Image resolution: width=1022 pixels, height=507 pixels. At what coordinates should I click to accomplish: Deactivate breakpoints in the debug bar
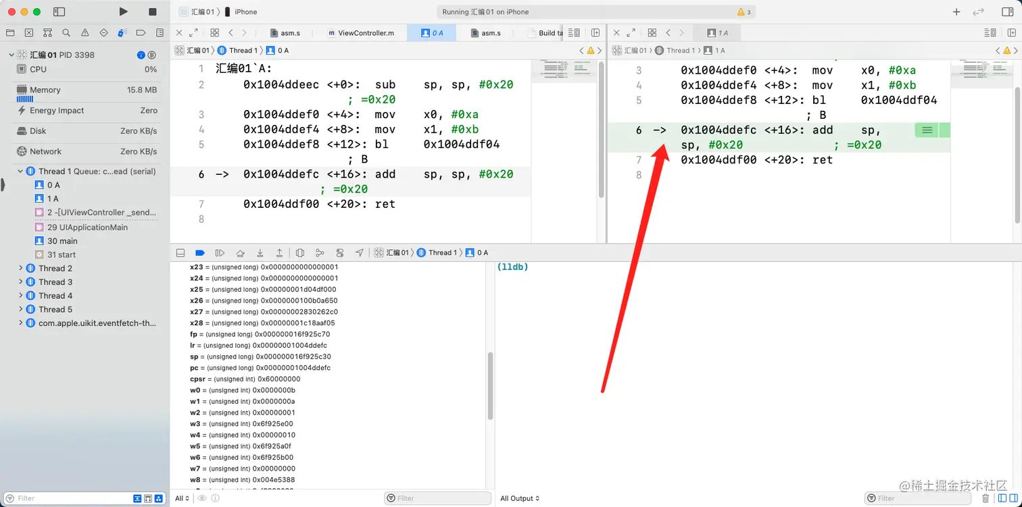200,252
